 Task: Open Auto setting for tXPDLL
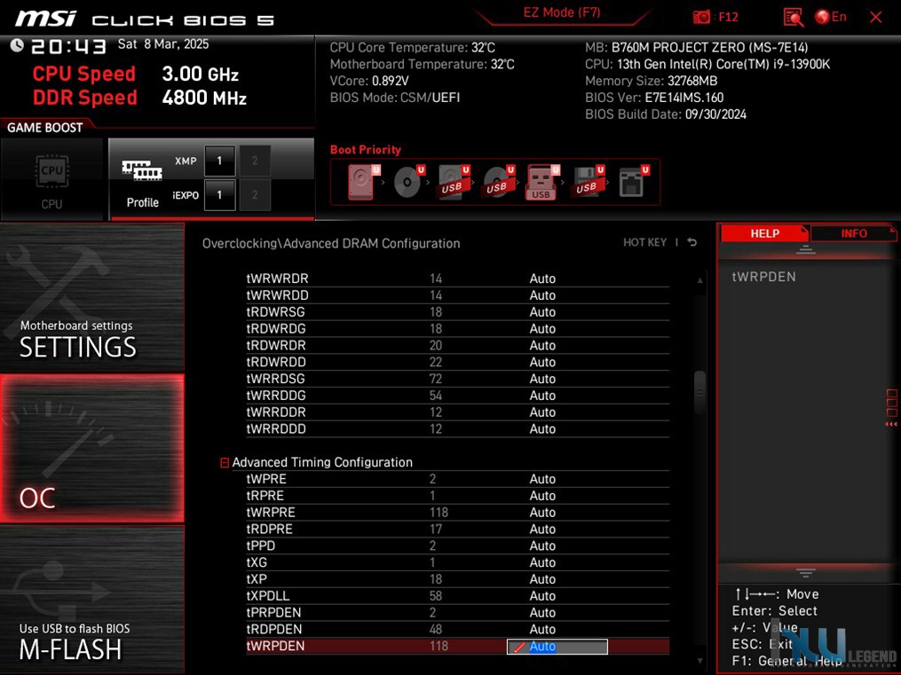pyautogui.click(x=541, y=596)
